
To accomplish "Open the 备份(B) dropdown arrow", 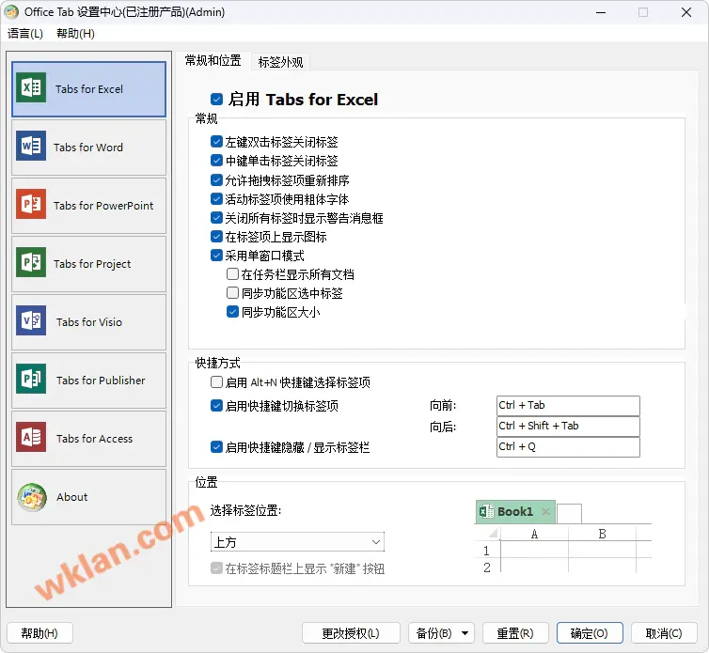I will click(x=465, y=633).
